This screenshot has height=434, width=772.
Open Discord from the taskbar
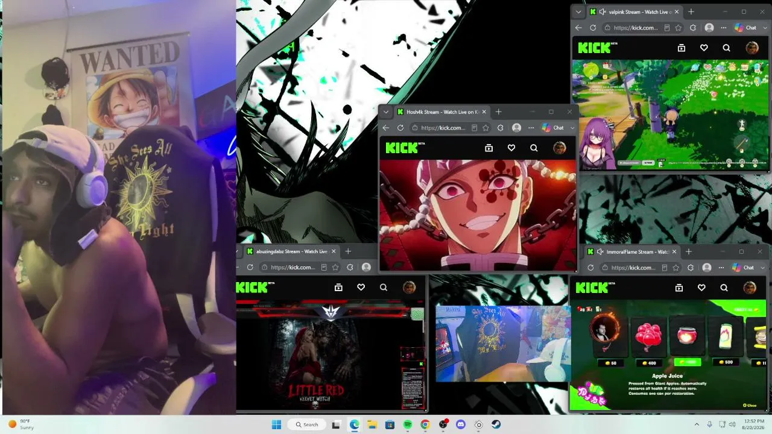(461, 424)
